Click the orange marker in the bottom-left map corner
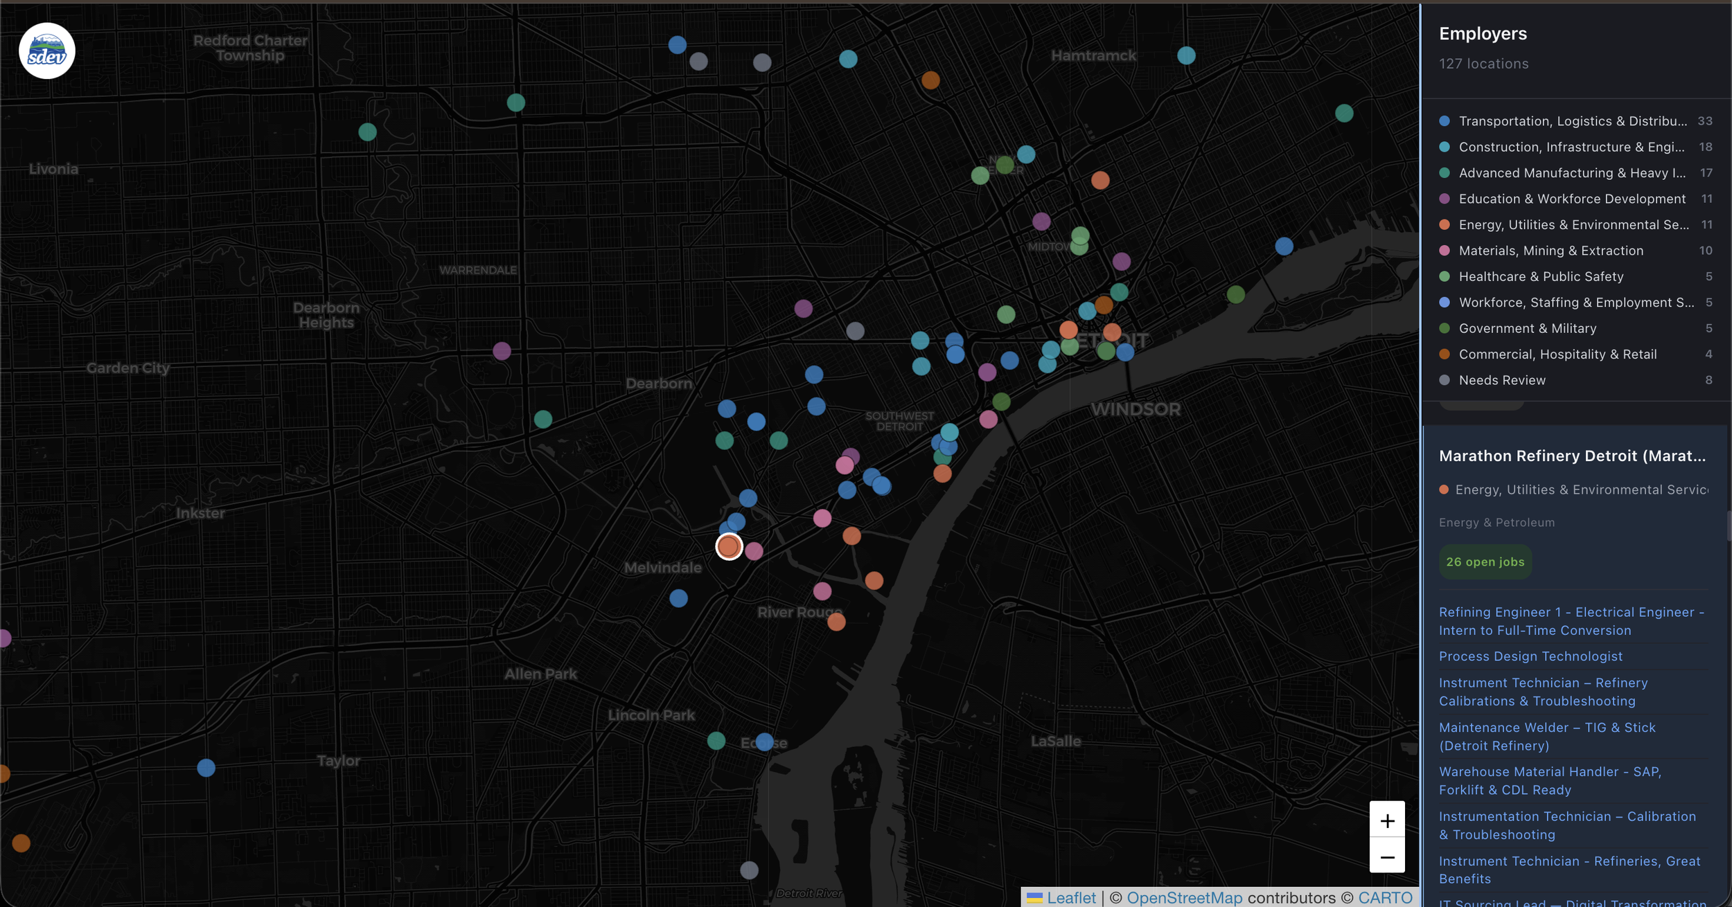This screenshot has width=1732, height=907. tap(21, 843)
